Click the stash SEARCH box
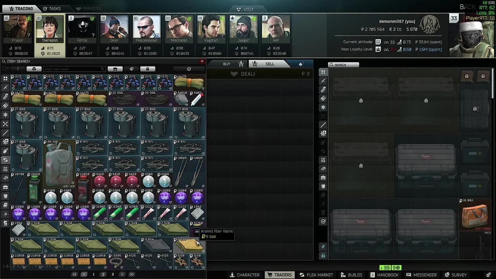 click(x=343, y=65)
